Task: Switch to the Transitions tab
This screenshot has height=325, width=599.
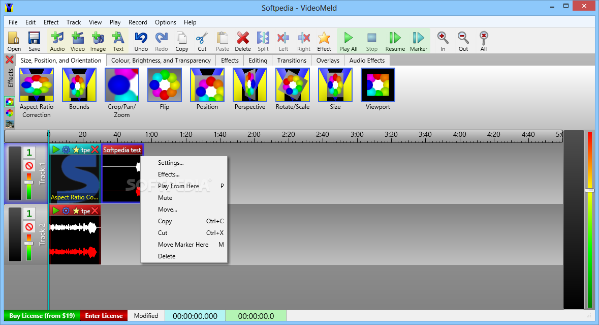Action: point(292,61)
